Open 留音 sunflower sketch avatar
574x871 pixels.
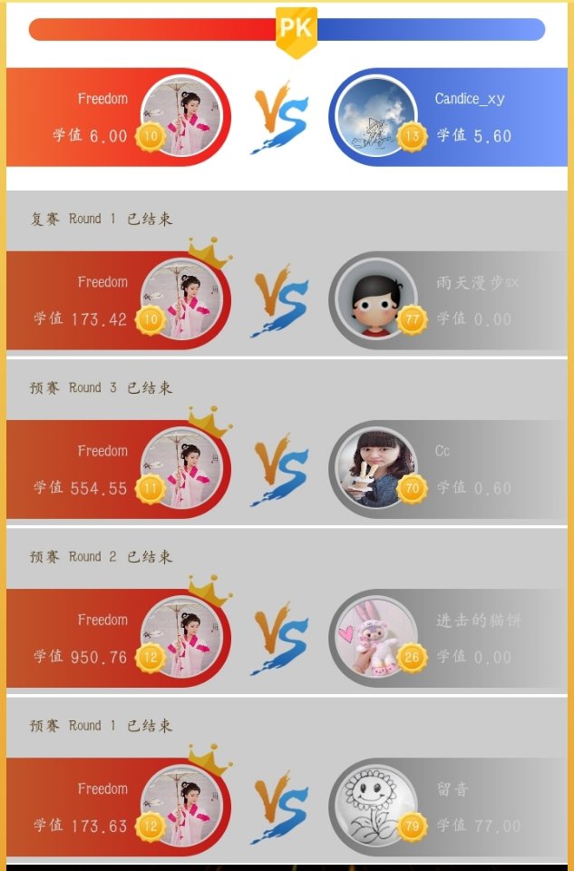(376, 807)
